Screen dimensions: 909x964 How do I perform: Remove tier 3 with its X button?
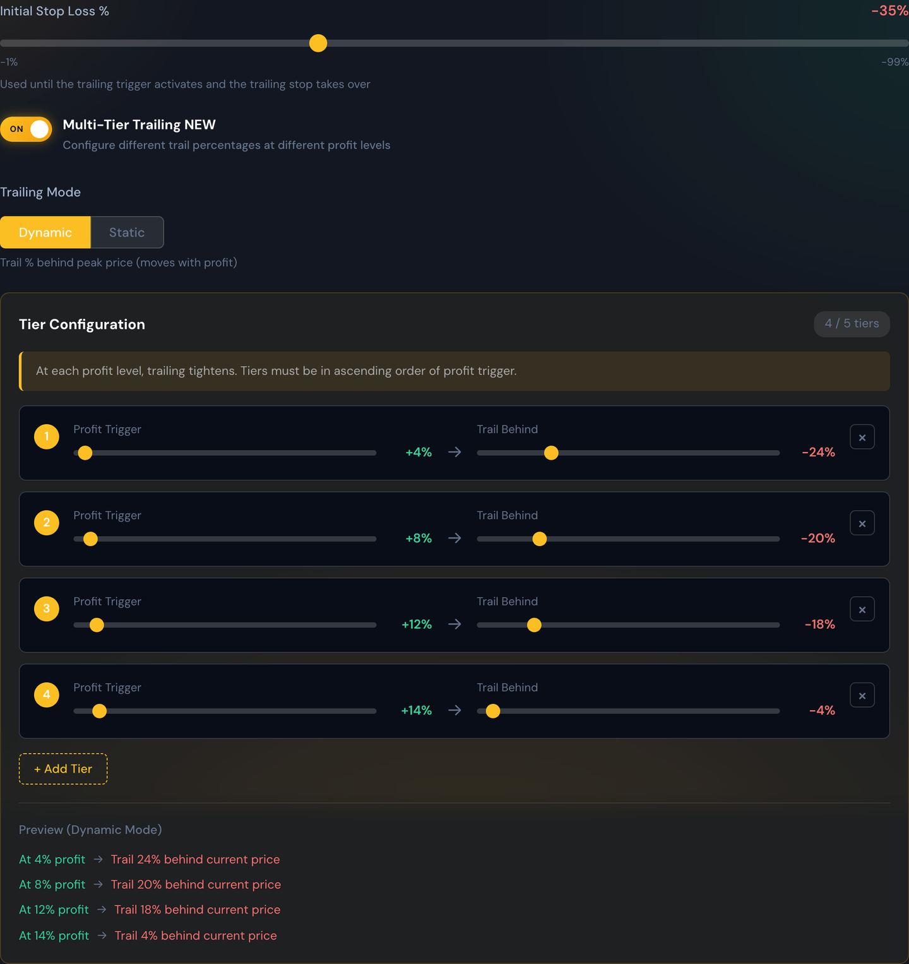[x=862, y=609]
